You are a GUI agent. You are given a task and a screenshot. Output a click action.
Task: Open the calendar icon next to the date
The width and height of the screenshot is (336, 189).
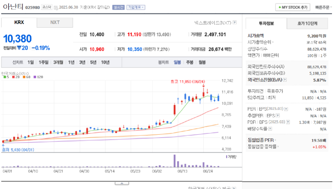[56, 8]
